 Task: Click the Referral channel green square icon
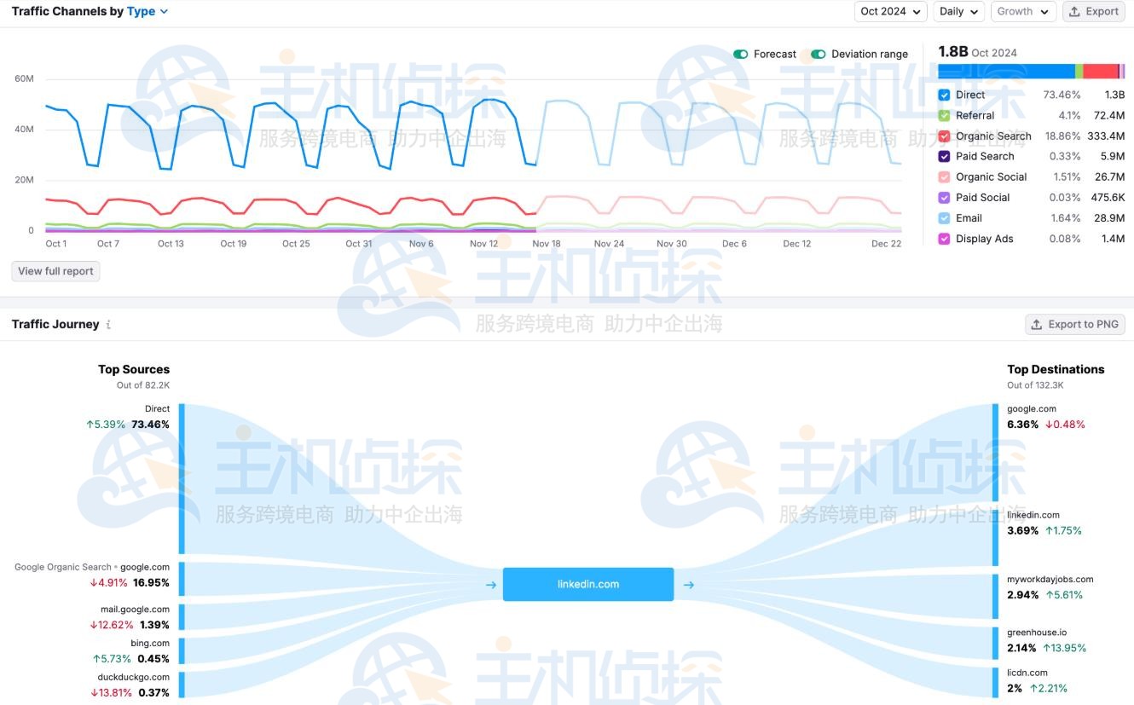tap(944, 115)
